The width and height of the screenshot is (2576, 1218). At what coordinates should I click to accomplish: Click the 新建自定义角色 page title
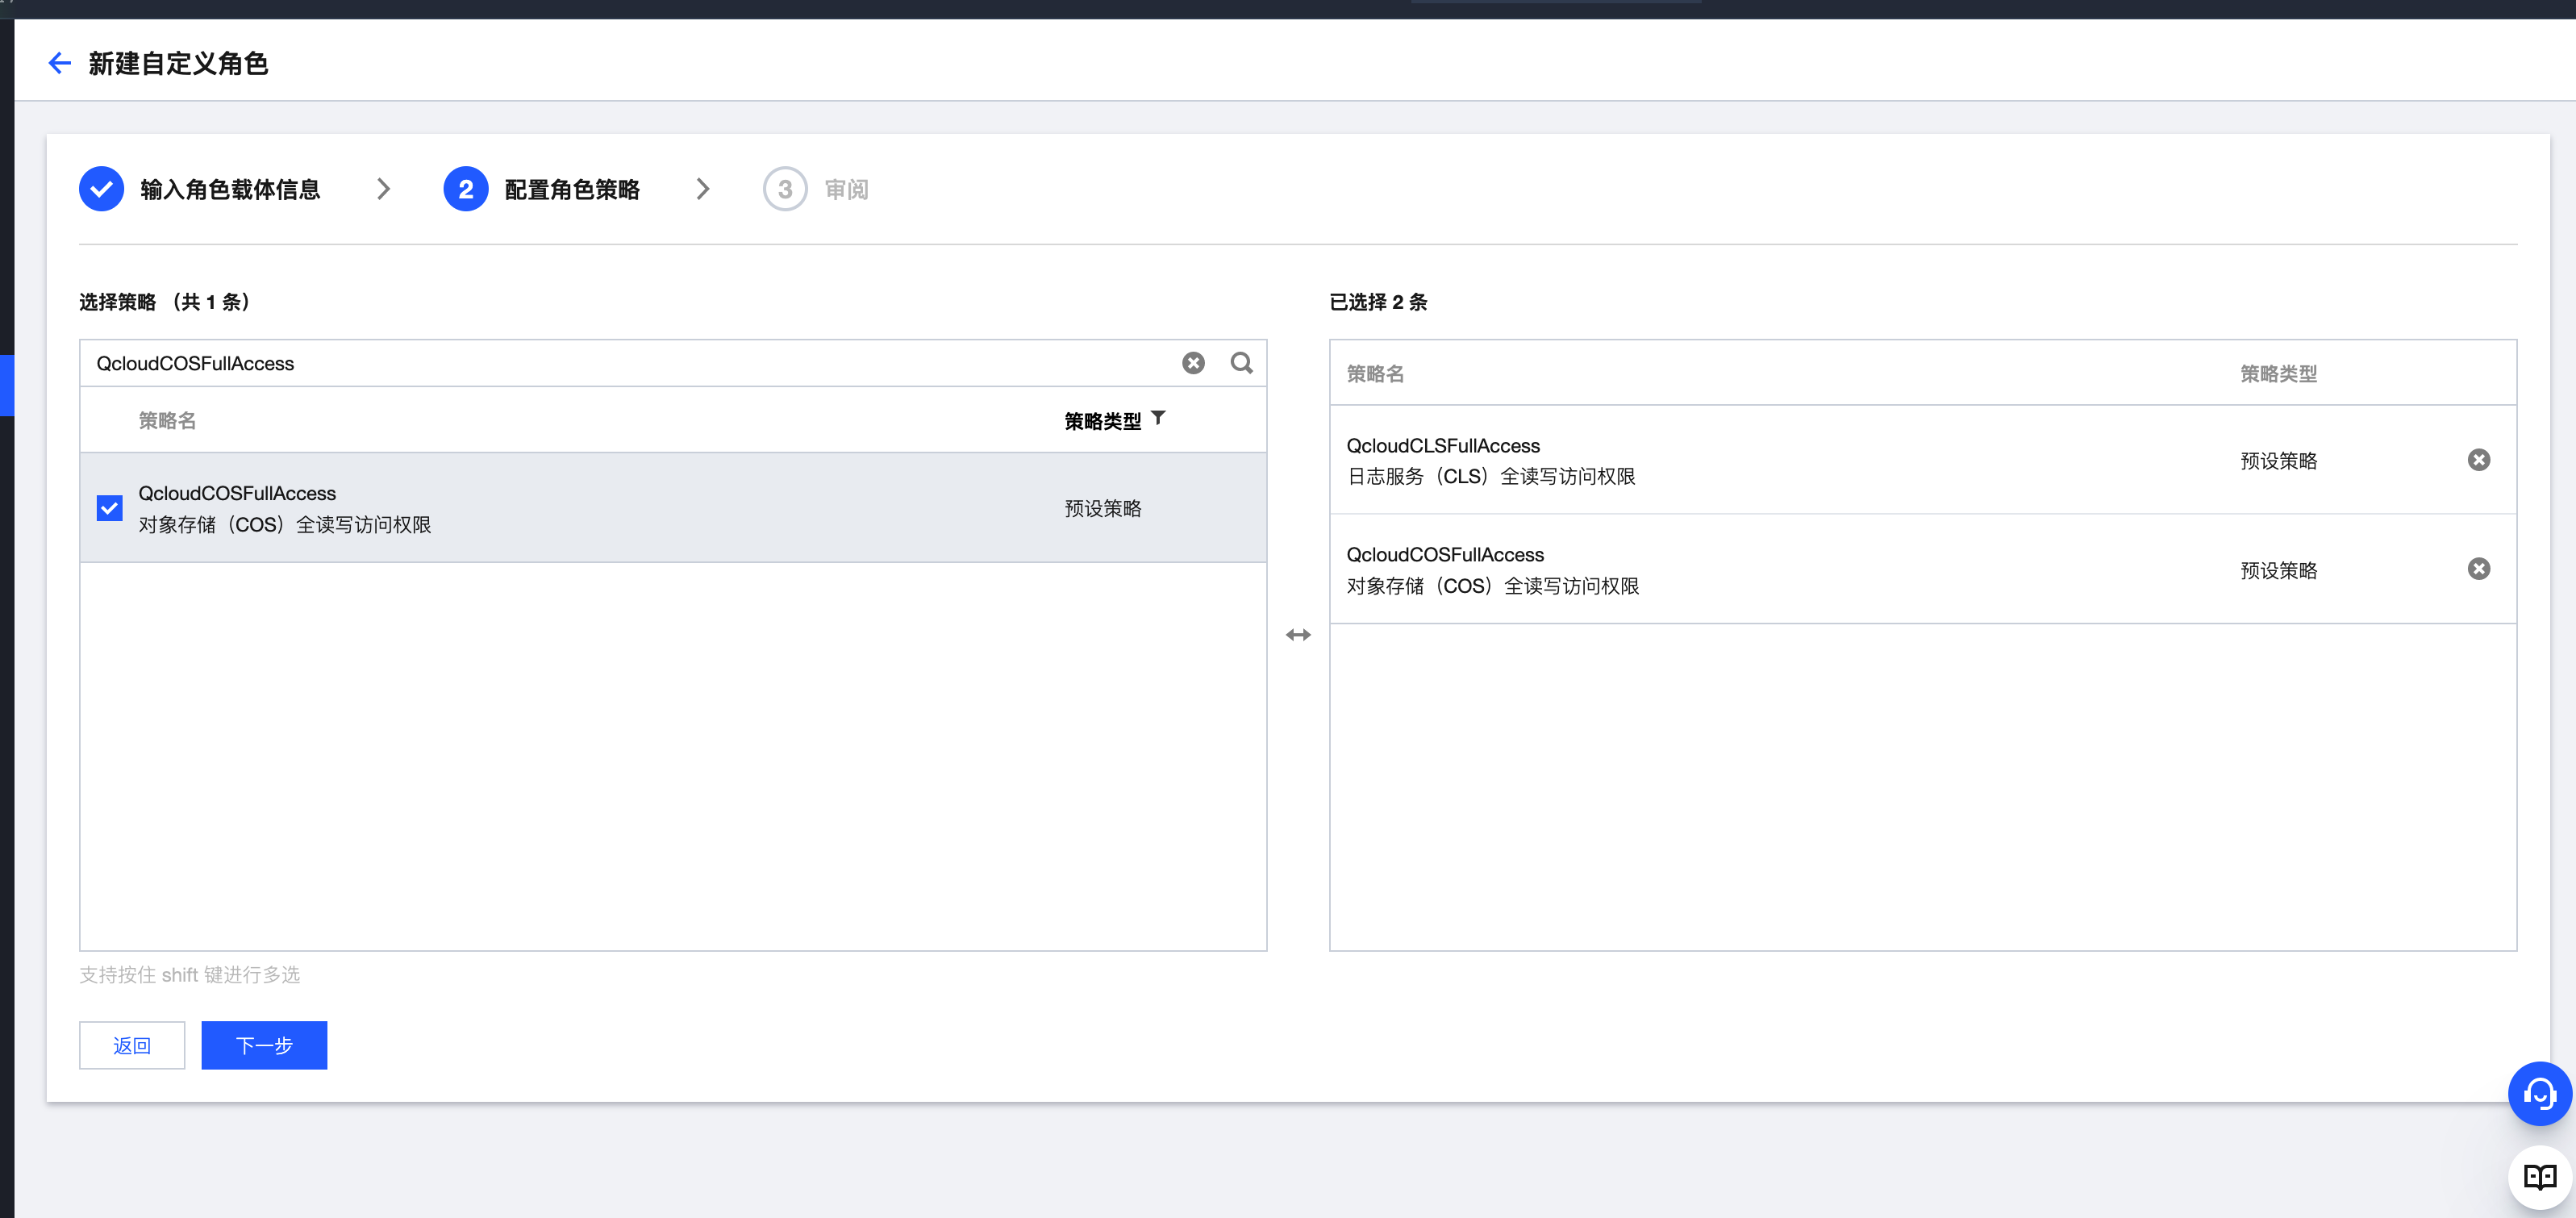pyautogui.click(x=178, y=63)
